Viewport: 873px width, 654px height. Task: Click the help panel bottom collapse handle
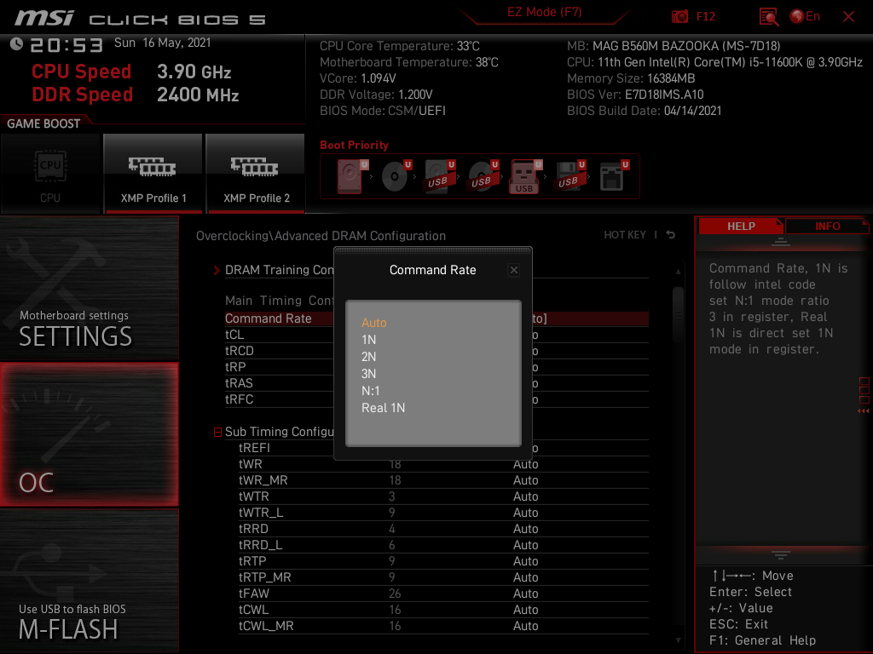781,555
